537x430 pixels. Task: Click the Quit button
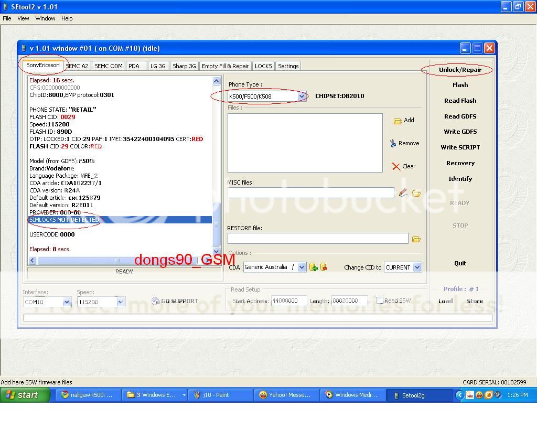tap(460, 263)
